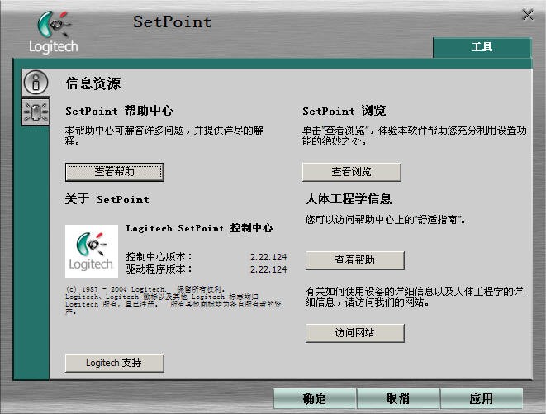Click the 取消 button
The height and width of the screenshot is (414, 546).
[397, 398]
